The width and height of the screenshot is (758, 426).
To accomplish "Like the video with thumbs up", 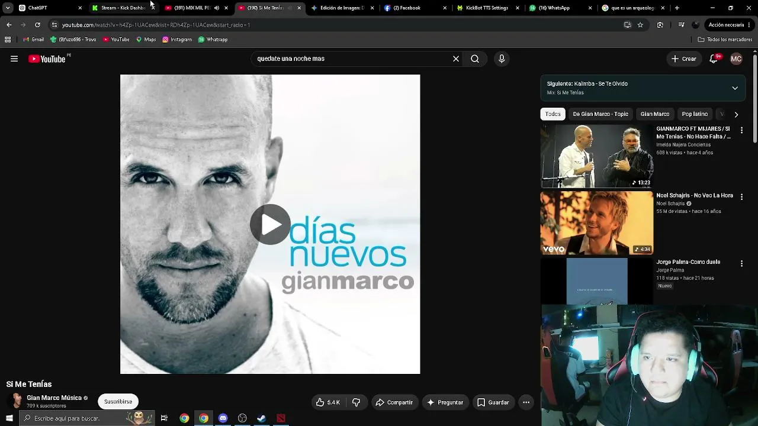I will (328, 402).
